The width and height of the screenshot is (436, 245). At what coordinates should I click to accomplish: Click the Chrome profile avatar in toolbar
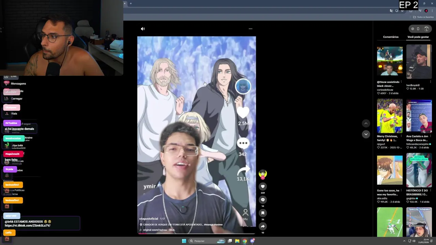[x=426, y=11]
